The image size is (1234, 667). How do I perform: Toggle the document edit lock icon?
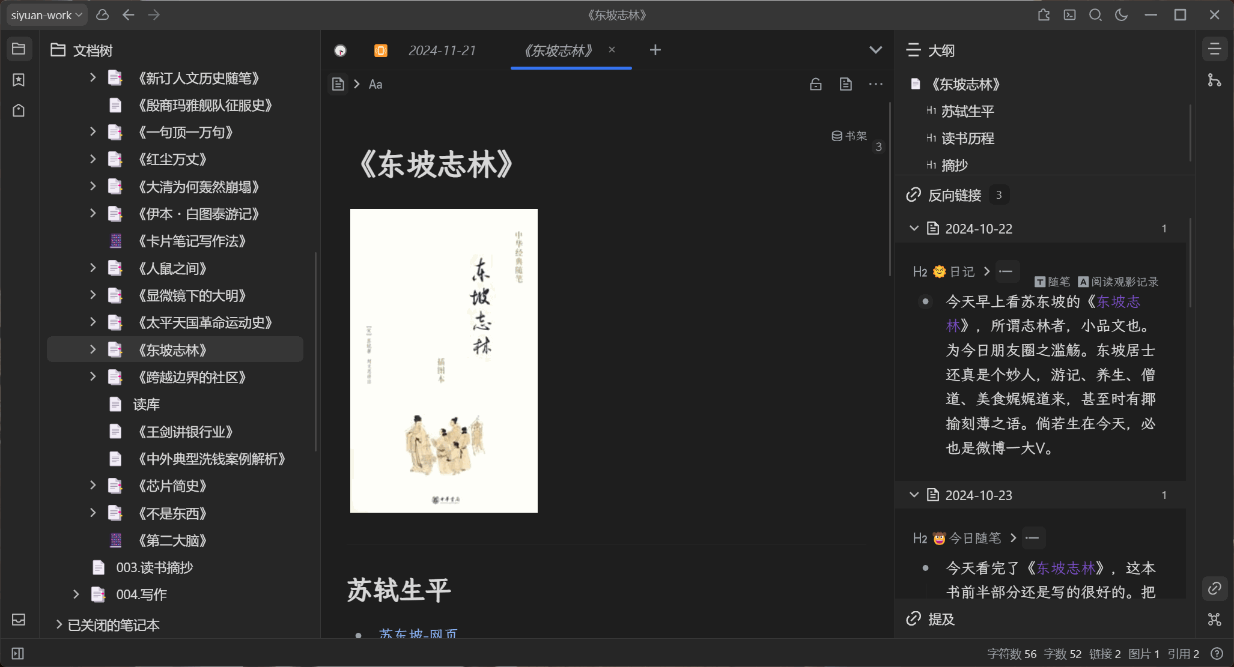815,84
